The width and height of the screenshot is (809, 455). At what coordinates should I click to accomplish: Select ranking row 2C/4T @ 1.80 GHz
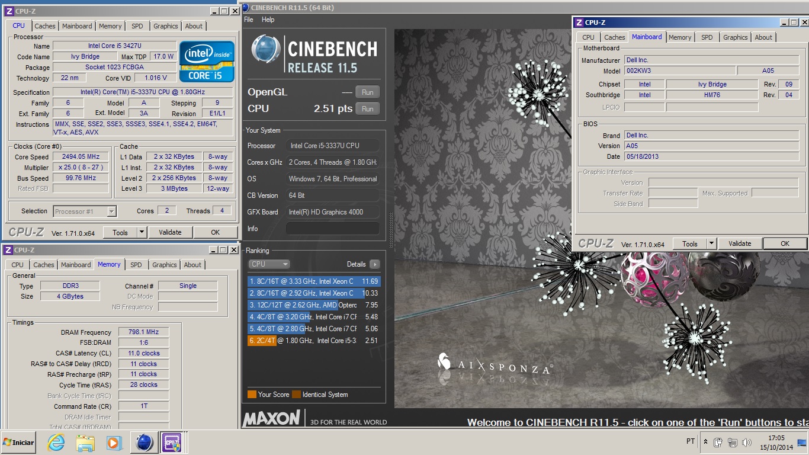[x=313, y=341]
